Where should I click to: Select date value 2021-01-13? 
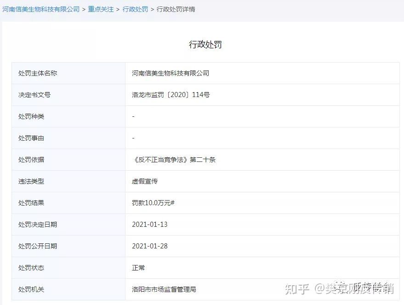point(150,224)
